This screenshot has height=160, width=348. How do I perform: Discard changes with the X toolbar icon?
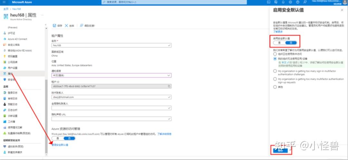click(x=66, y=26)
